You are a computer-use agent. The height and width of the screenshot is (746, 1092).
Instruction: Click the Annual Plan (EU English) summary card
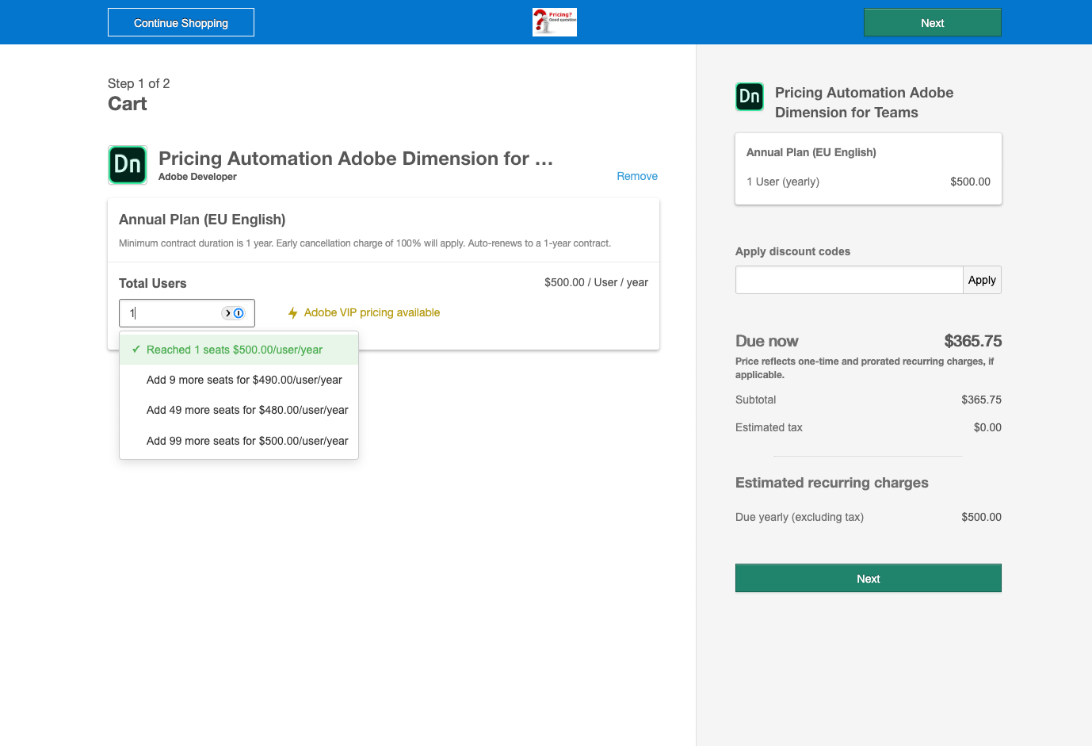pos(868,168)
